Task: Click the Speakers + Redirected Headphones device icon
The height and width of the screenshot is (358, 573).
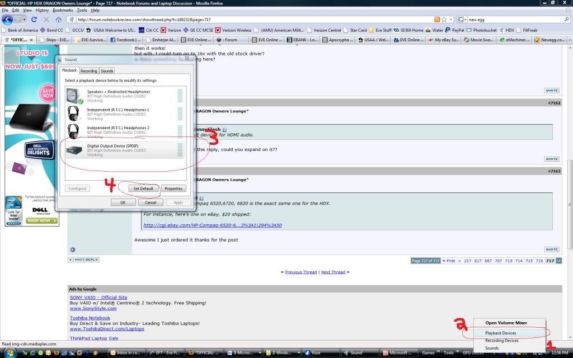Action: pos(73,96)
